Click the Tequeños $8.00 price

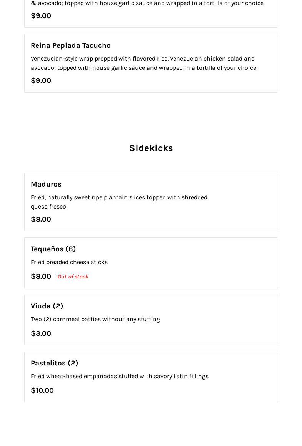[41, 276]
